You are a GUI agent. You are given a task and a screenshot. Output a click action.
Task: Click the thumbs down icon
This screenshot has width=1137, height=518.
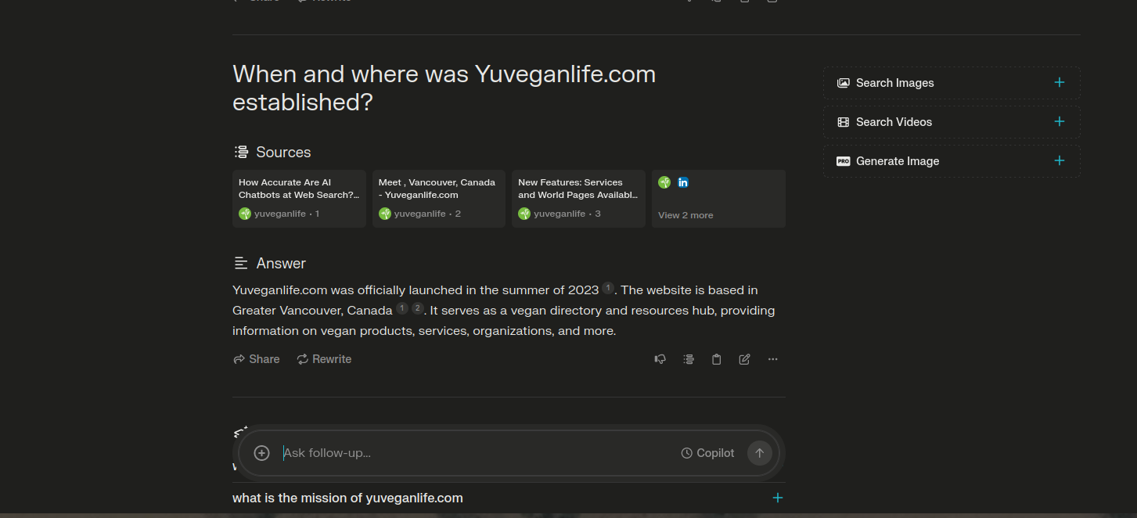(x=660, y=359)
